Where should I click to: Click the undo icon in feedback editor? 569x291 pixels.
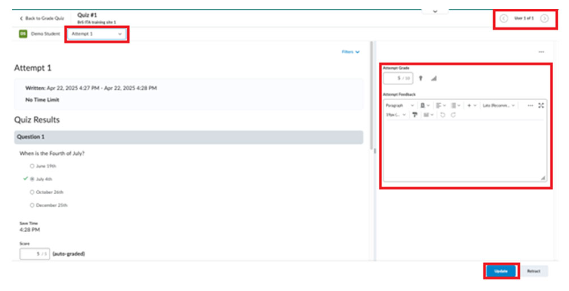443,115
